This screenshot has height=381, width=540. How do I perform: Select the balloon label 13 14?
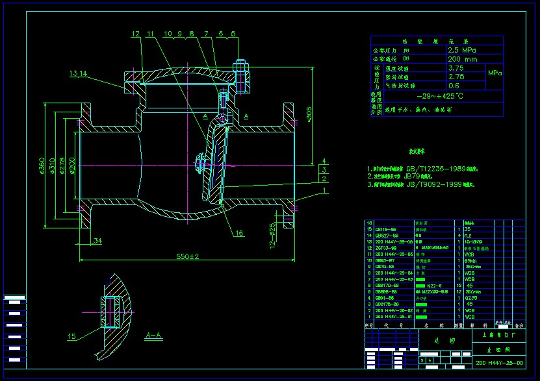click(x=78, y=73)
